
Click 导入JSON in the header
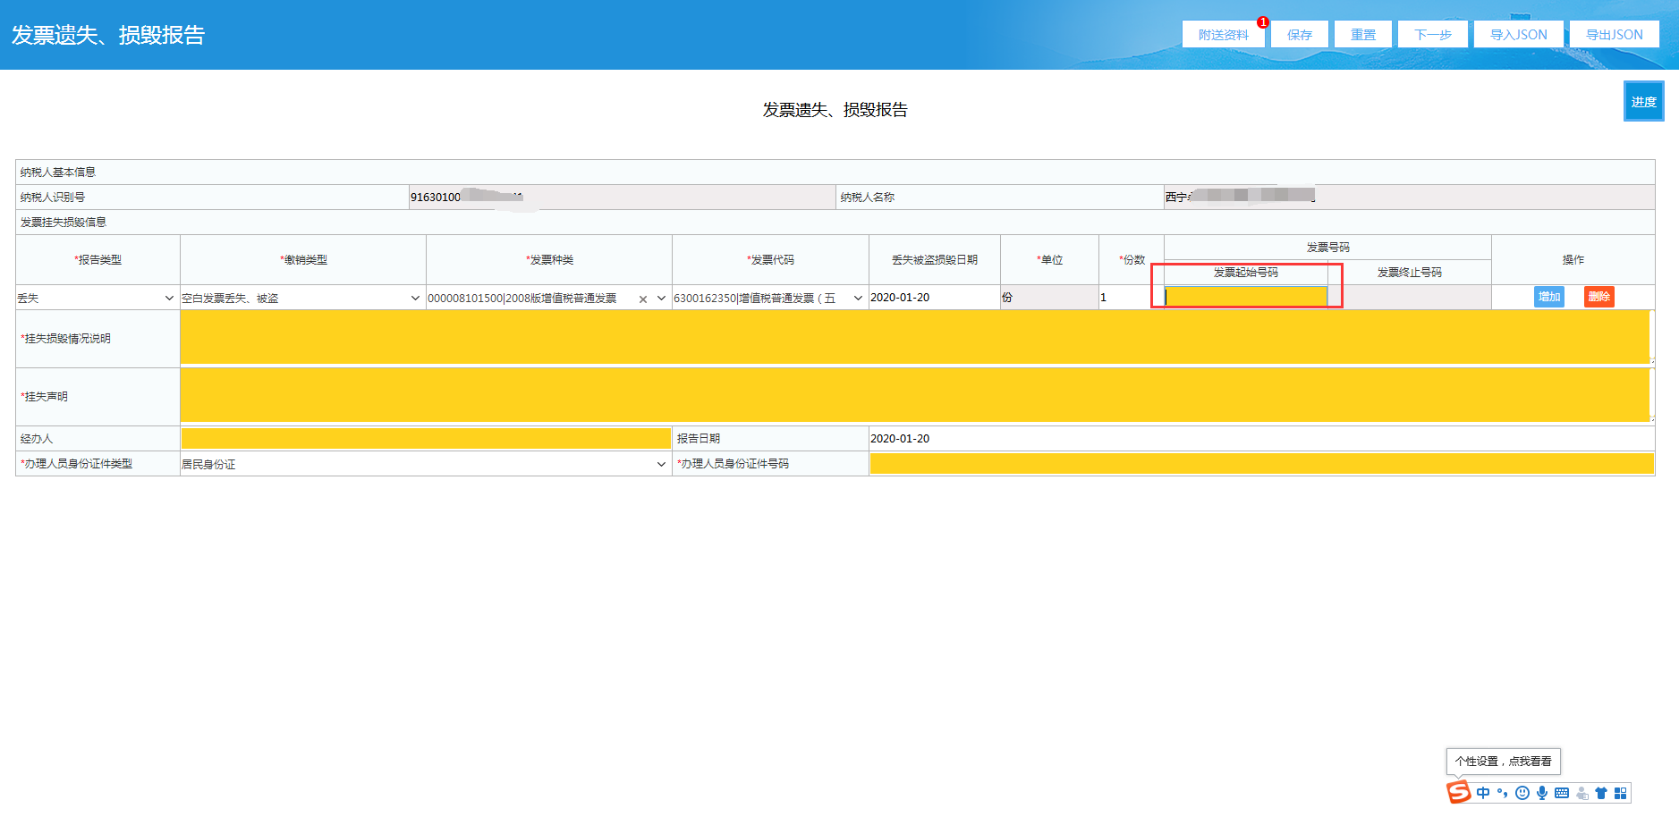coord(1518,35)
